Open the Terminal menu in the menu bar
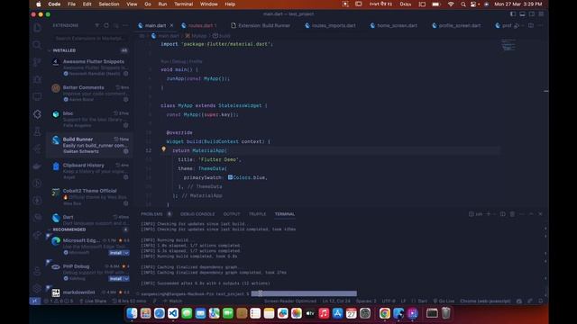The height and width of the screenshot is (324, 577). 183,4
